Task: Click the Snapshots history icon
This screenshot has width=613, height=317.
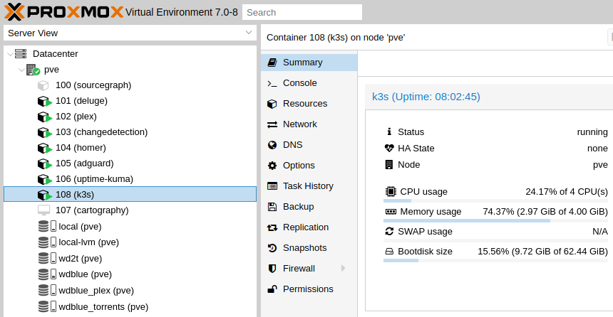Action: click(x=272, y=248)
